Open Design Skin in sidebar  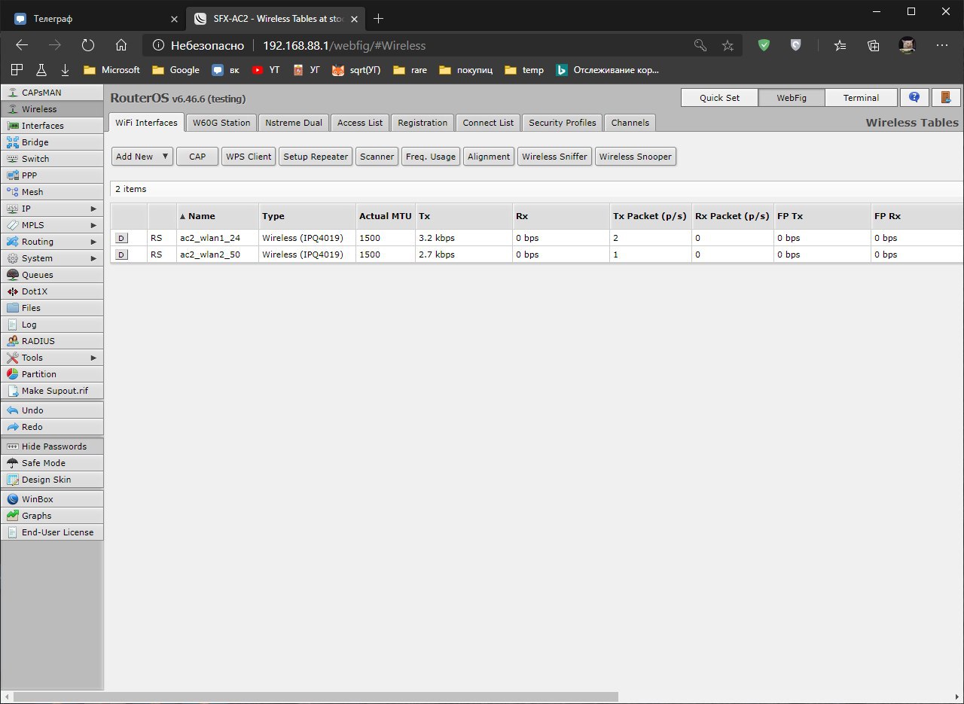(52, 480)
